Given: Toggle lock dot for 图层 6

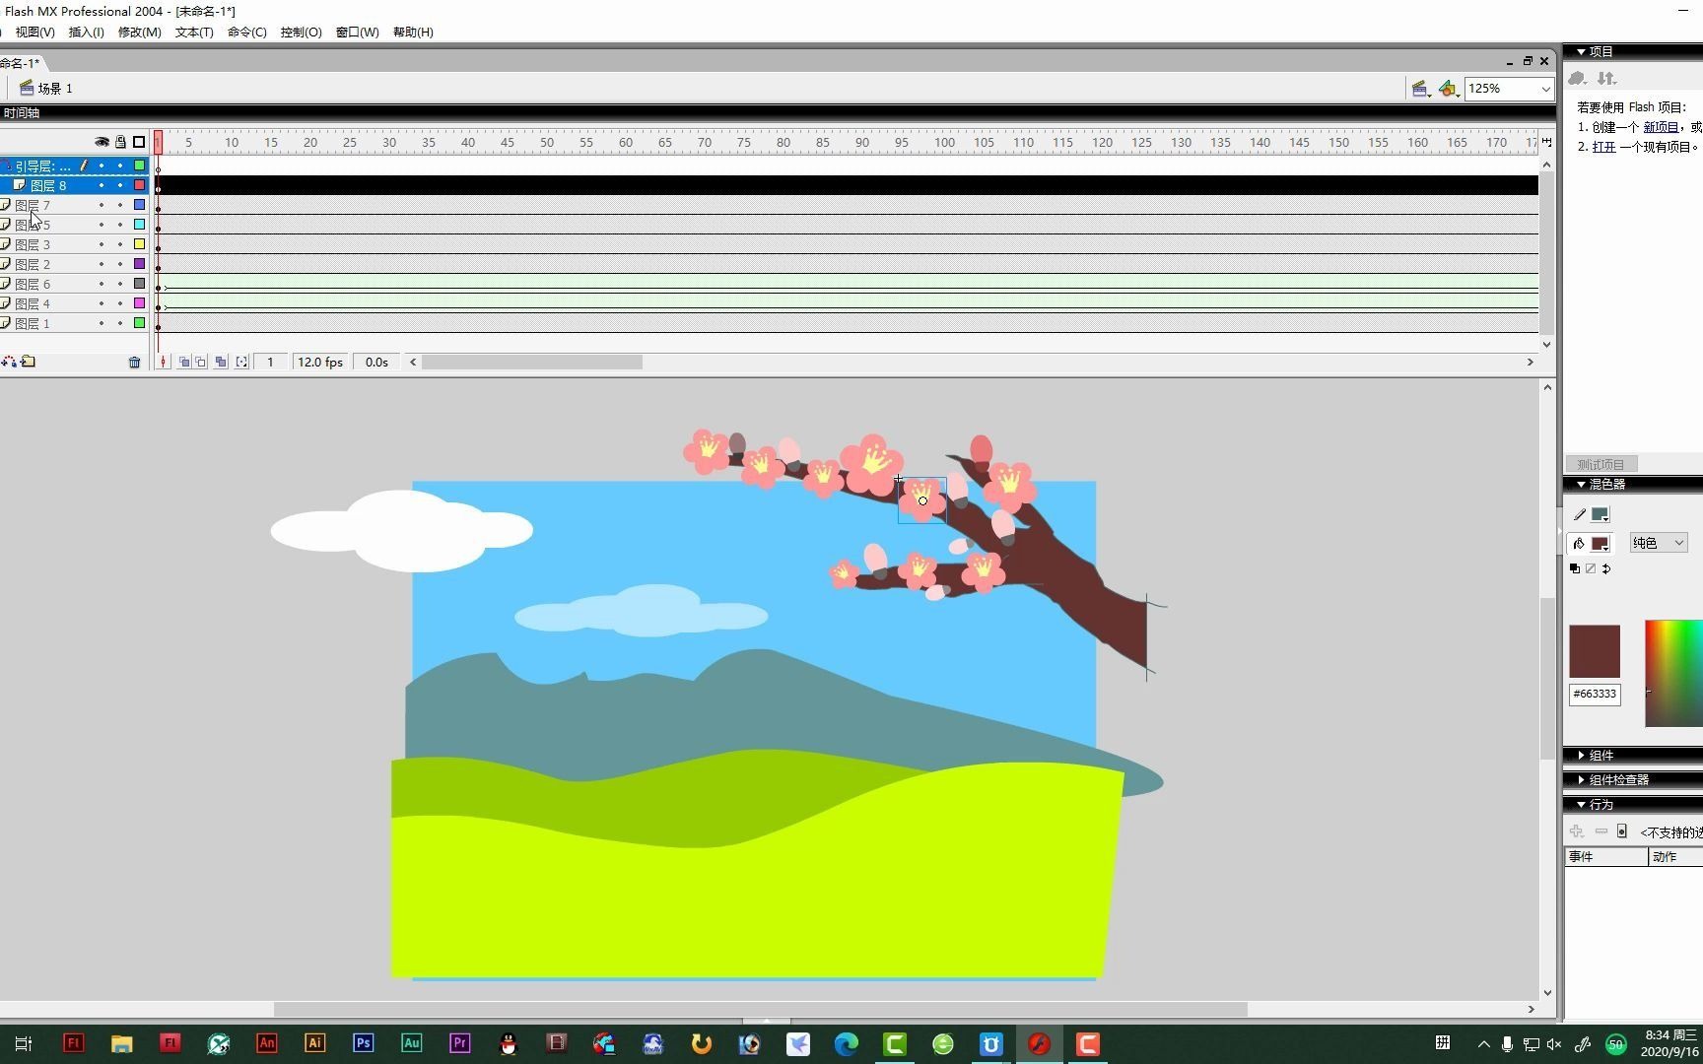Looking at the screenshot, I should pos(120,284).
